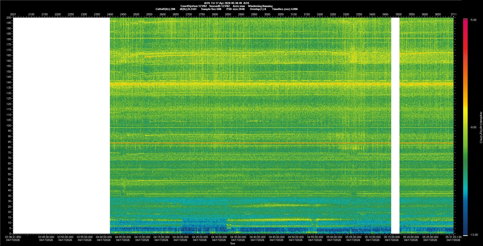Click the -5.00 colorbar maximum label
483x246 pixels.
[473, 20]
